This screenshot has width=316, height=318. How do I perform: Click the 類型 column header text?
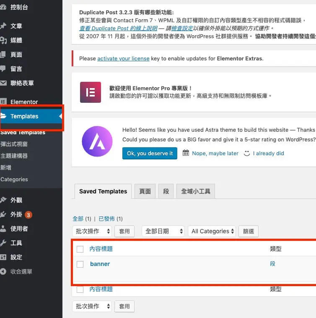coord(275,249)
